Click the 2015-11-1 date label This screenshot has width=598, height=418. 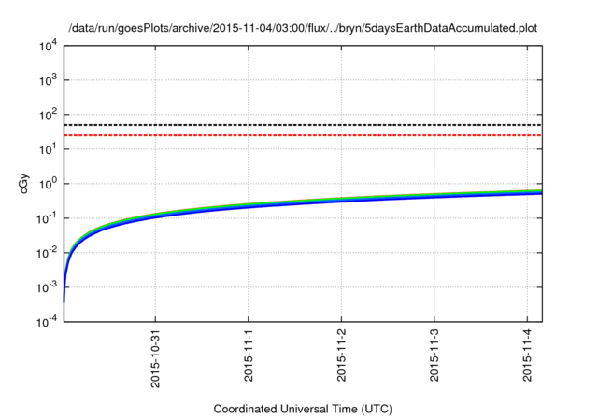(249, 355)
